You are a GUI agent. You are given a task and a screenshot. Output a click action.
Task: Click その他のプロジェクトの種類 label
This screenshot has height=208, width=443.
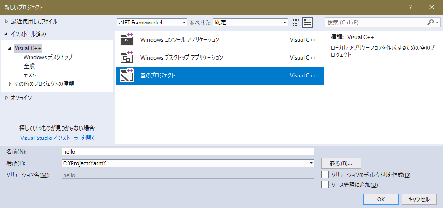[44, 84]
